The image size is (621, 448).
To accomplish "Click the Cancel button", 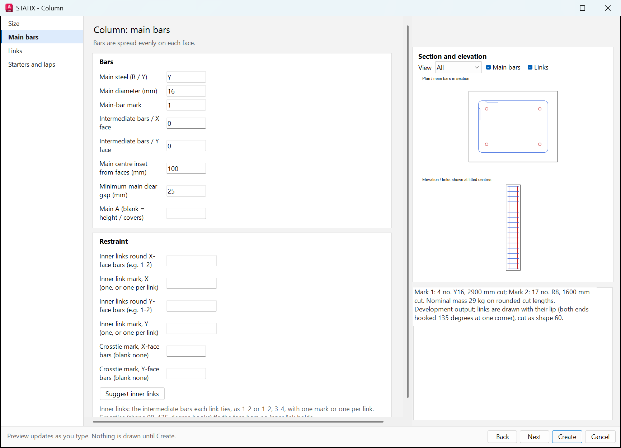I will tap(600, 437).
